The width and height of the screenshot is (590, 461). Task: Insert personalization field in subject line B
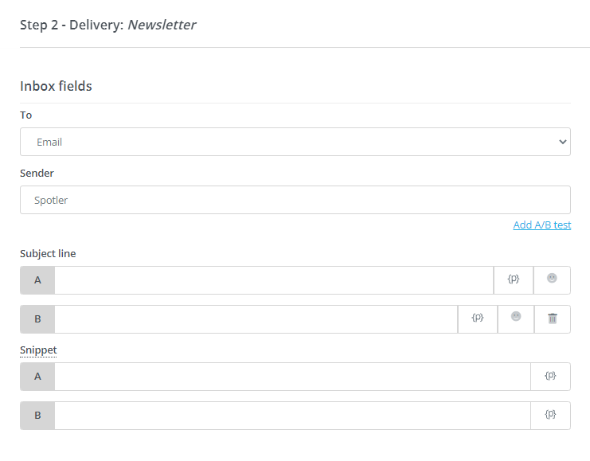pyautogui.click(x=478, y=318)
